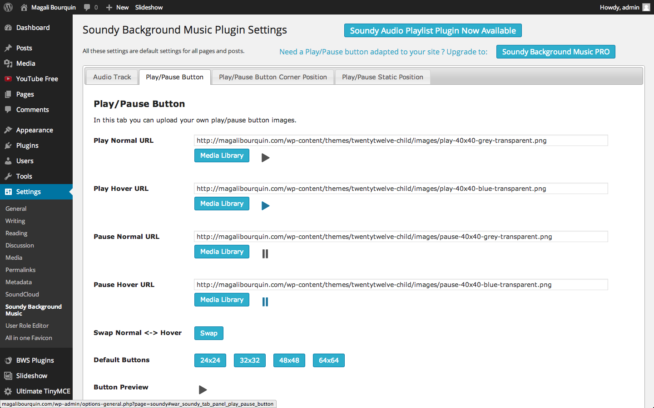Open Discussion settings submenu
The height and width of the screenshot is (408, 654).
tap(20, 245)
